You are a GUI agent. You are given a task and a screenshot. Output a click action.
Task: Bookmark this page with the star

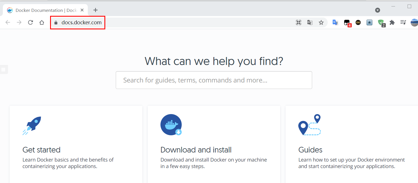click(x=321, y=23)
